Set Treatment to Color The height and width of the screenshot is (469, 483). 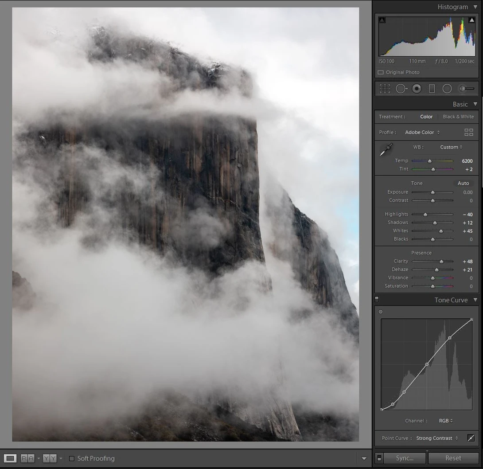[x=426, y=117]
